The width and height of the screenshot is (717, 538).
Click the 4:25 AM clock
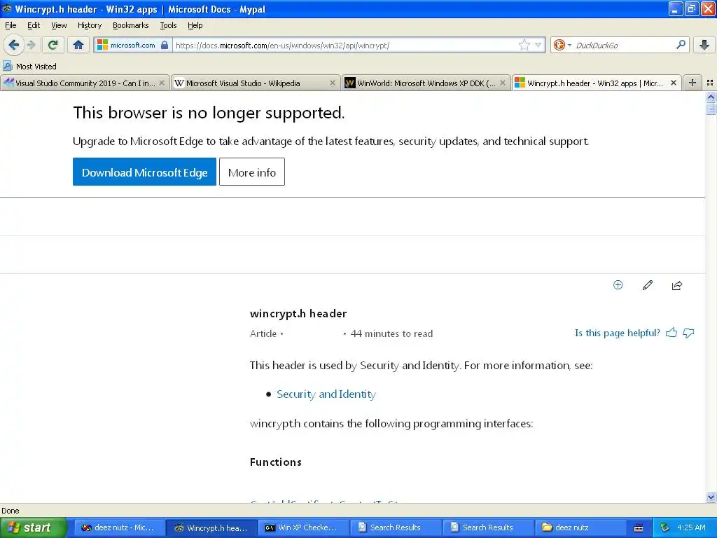tap(691, 527)
